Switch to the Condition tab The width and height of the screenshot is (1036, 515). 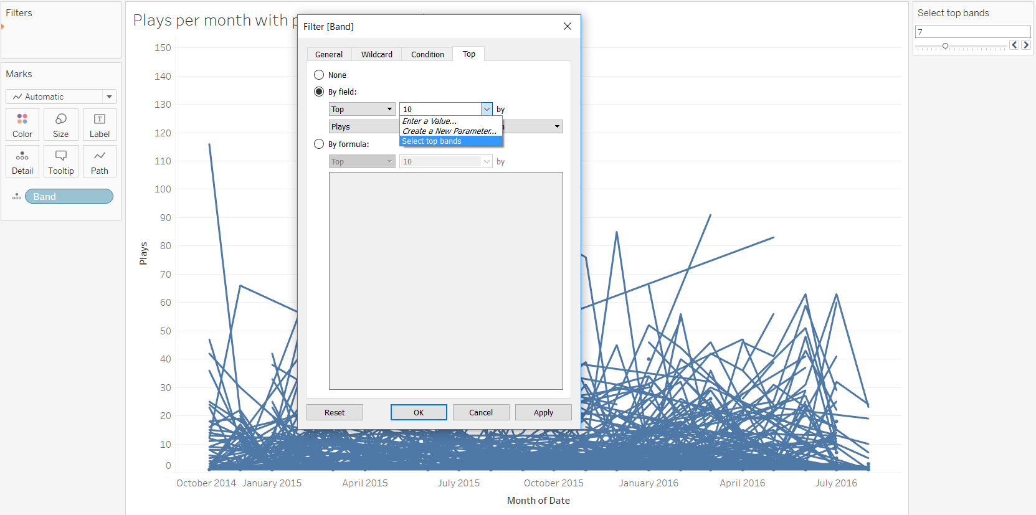[x=427, y=54]
